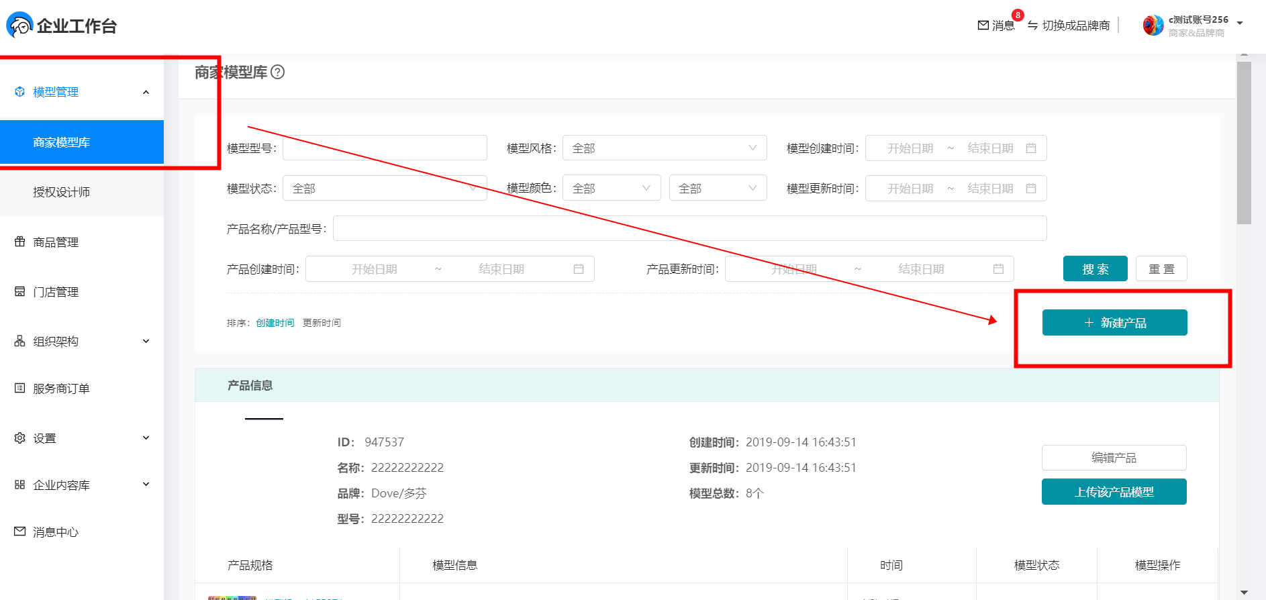Click calendar icon in 模型更新时间 field

pos(1031,189)
